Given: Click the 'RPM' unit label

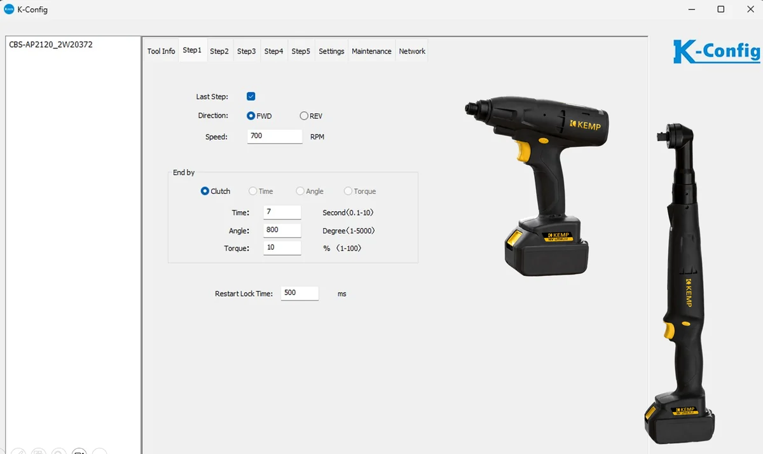Looking at the screenshot, I should 317,137.
